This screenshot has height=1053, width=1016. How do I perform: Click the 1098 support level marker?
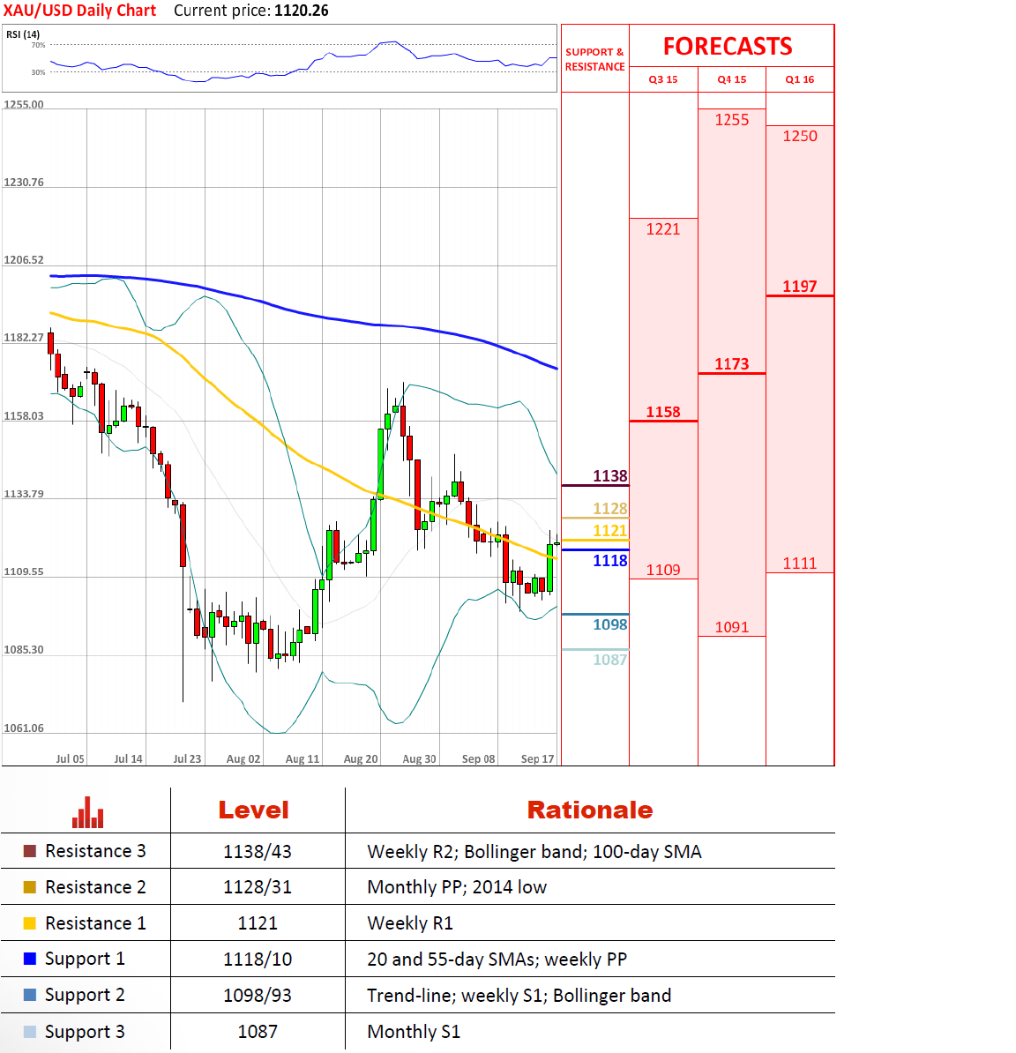(x=609, y=624)
